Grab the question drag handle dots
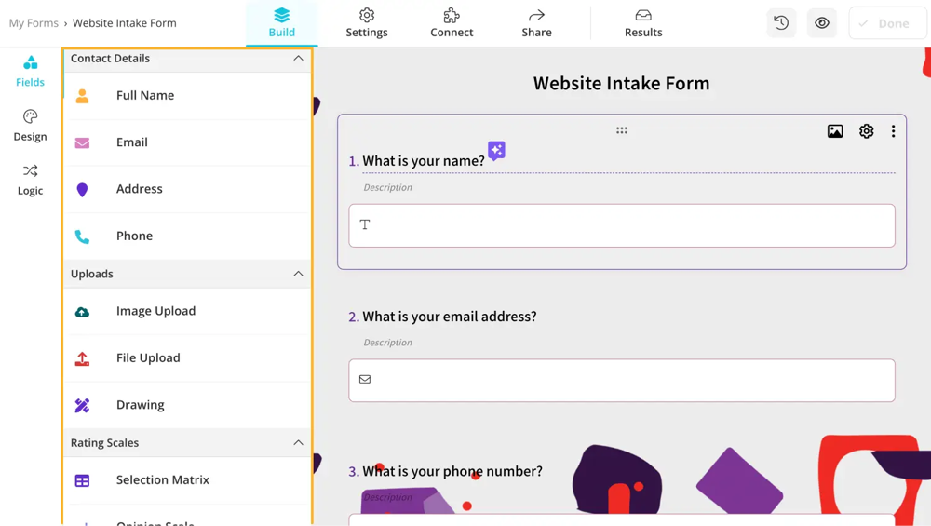Screen dimensions: 931x526 622,130
